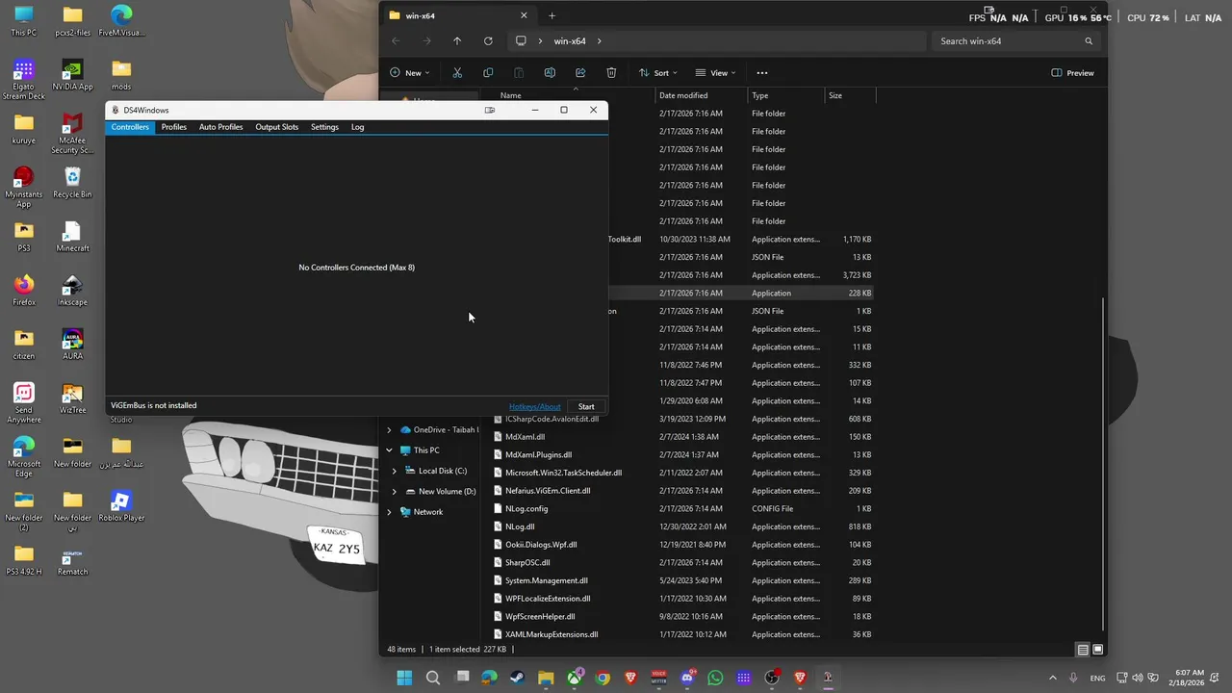
Task: Open the Log tab in DS4Windows
Action: pyautogui.click(x=357, y=127)
